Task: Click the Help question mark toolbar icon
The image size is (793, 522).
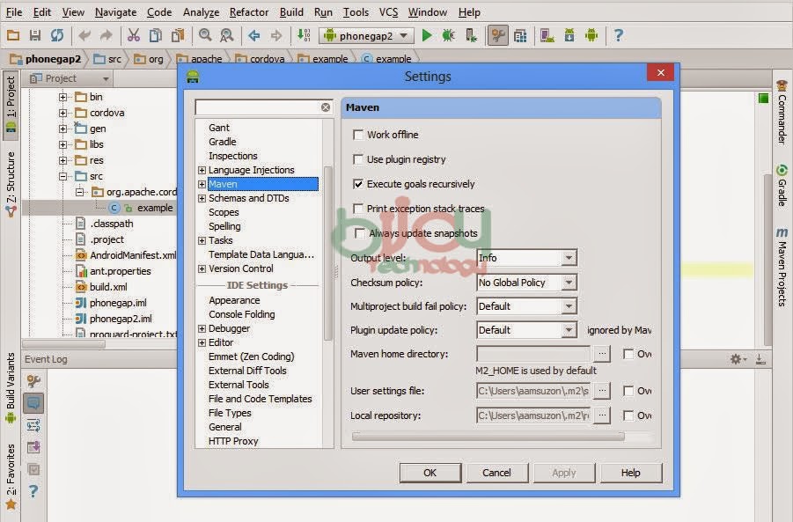Action: click(618, 35)
